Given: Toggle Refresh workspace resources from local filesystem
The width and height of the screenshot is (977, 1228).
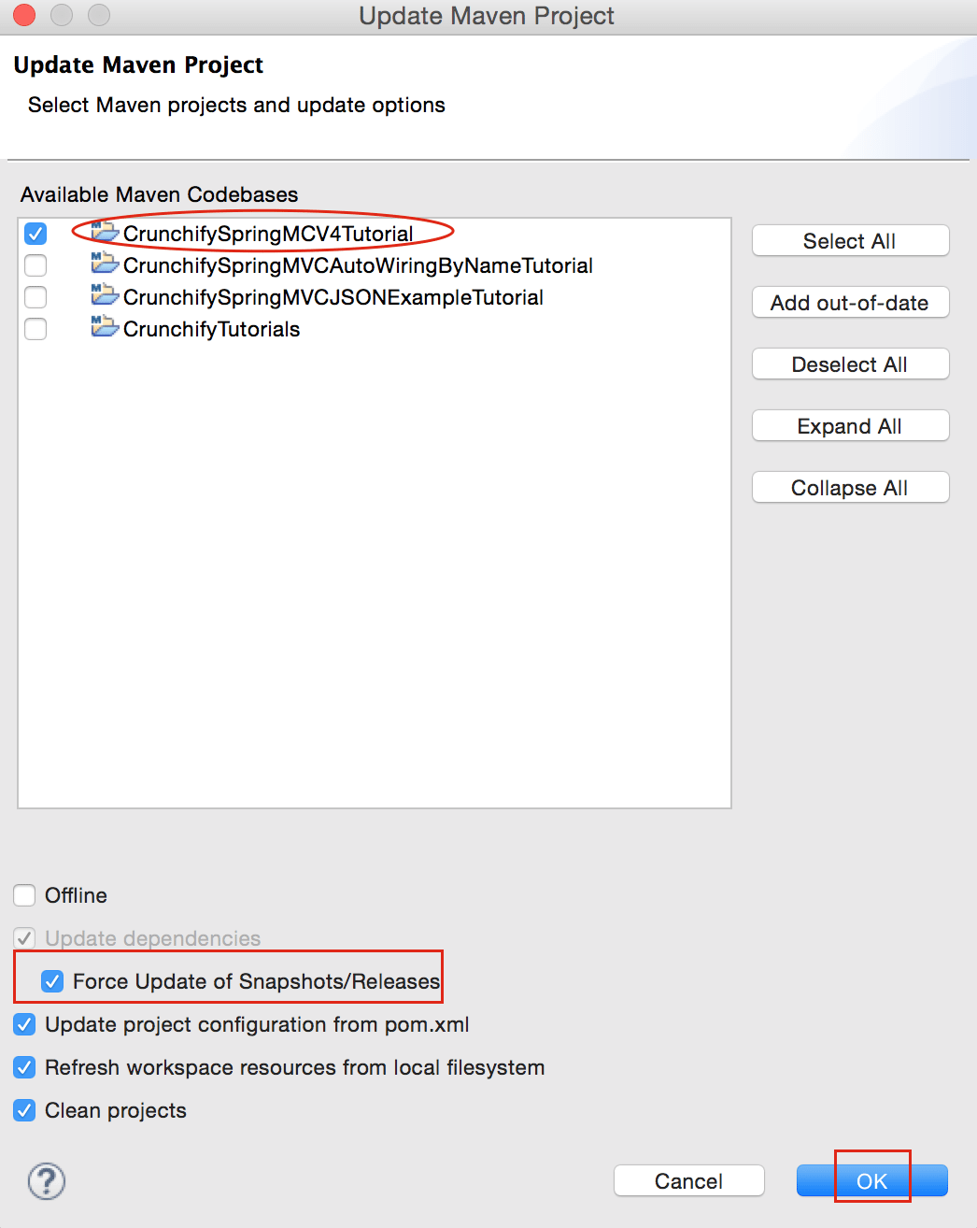Looking at the screenshot, I should (x=24, y=1067).
